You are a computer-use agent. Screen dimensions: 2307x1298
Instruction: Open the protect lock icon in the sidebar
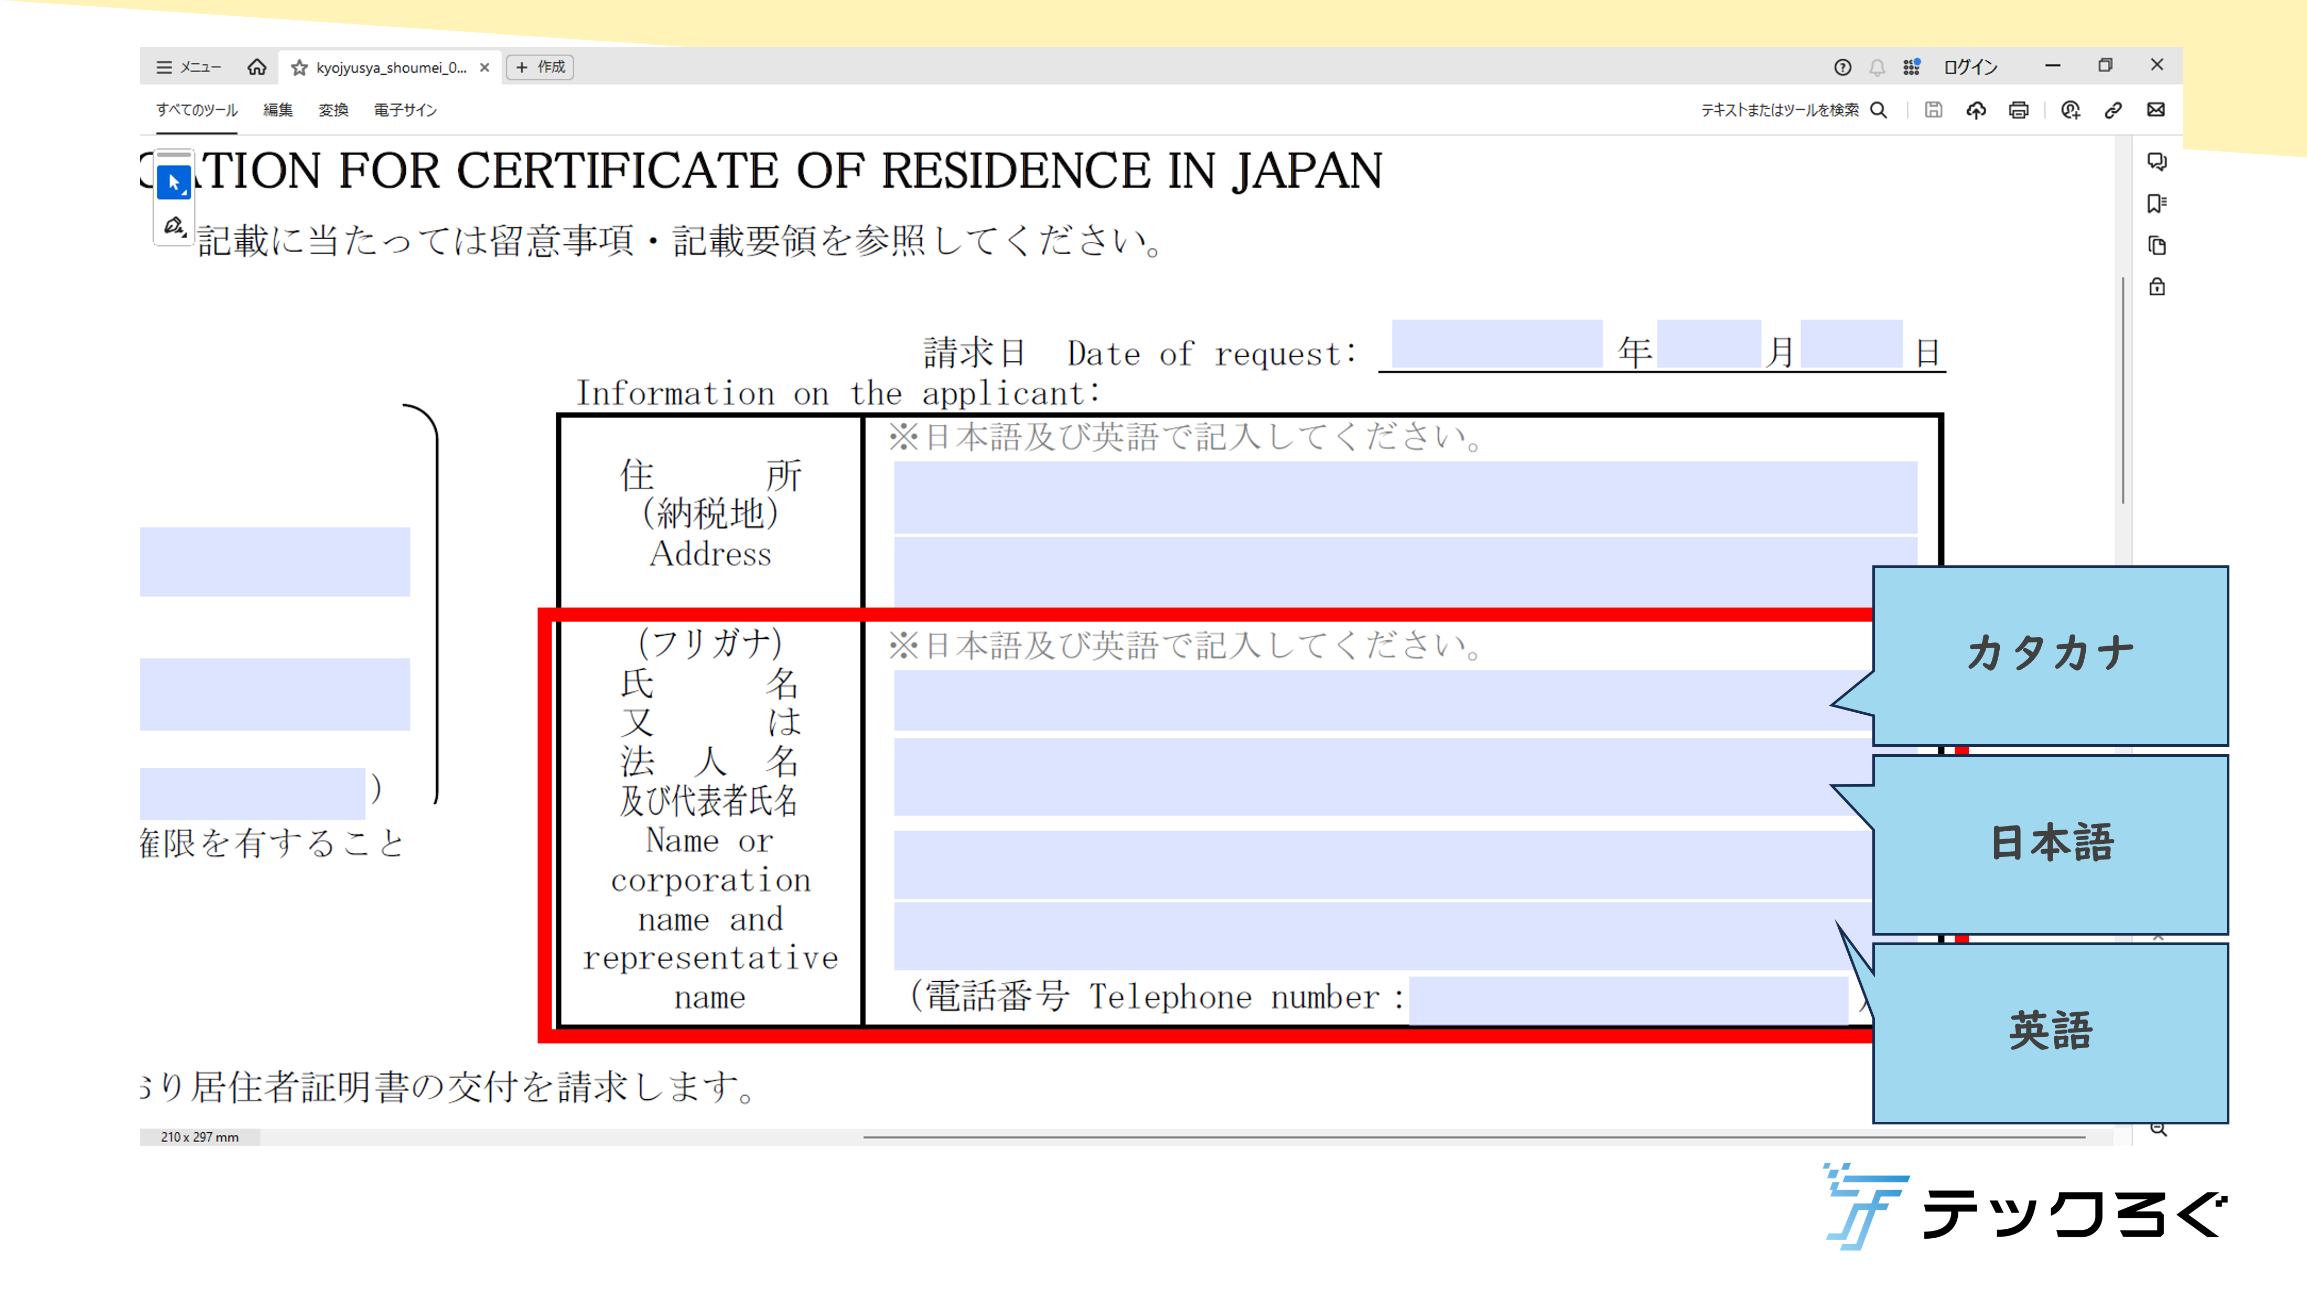[x=2157, y=287]
